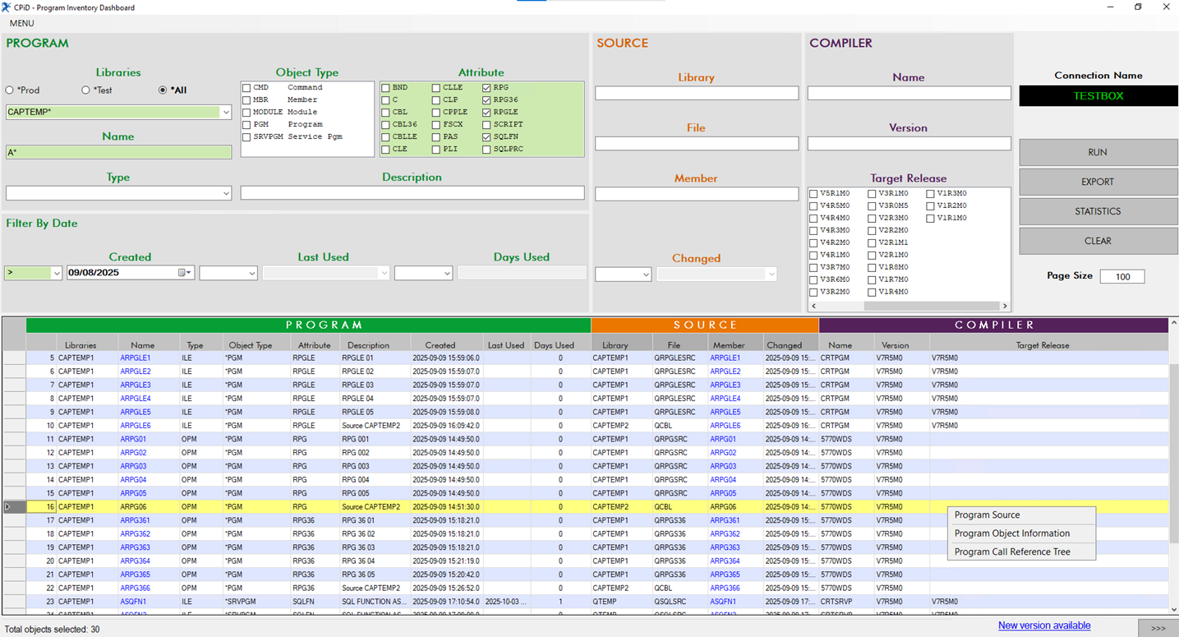Choose Program Call Reference Tree from context menu
Screen dimensions: 1179x637
point(1012,552)
